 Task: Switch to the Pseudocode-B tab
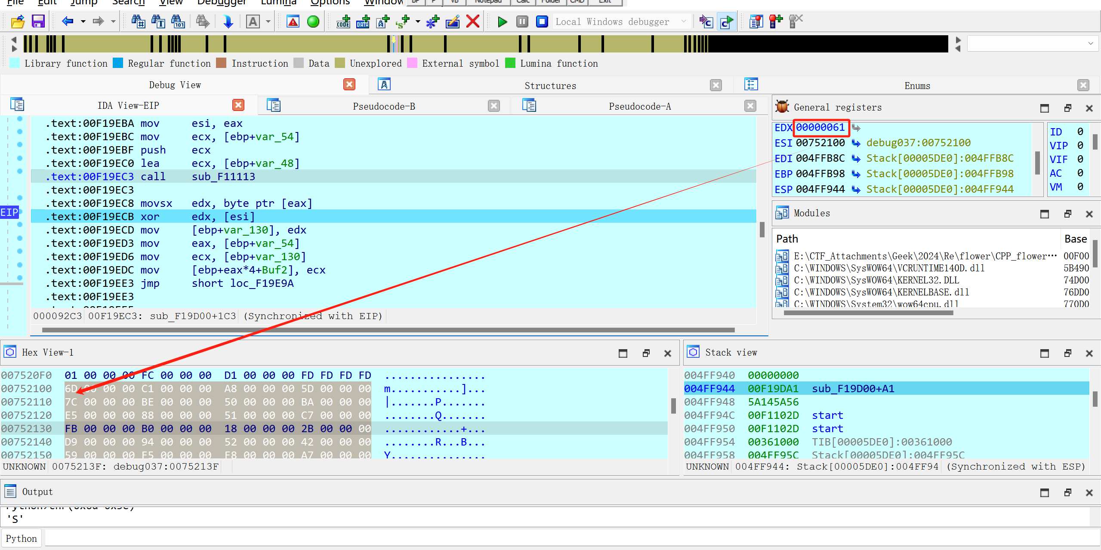tap(383, 106)
